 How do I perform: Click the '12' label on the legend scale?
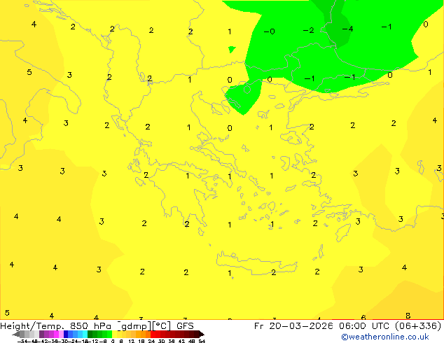pos(132,342)
